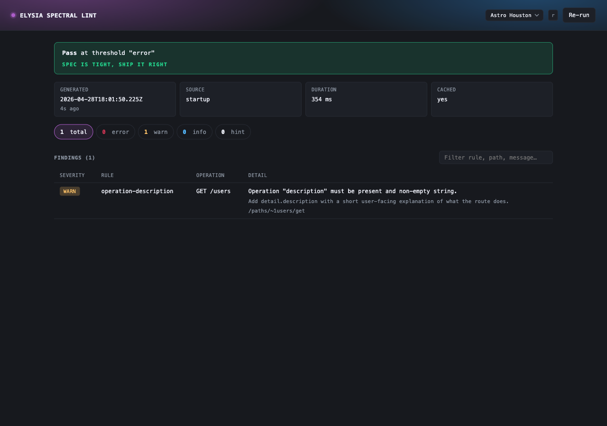Select the '1 total' filter chip
The height and width of the screenshot is (426, 607).
coord(74,132)
